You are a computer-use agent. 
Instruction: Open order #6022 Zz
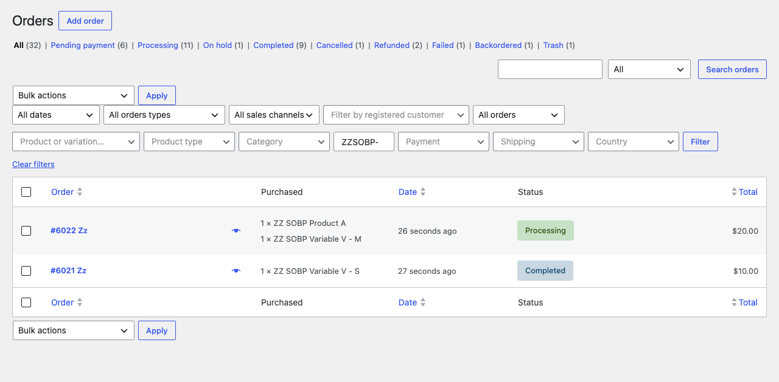(69, 231)
